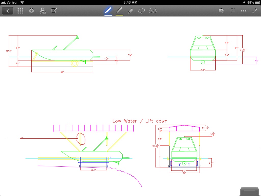Tap the 8:43 AM clock in status bar
The height and width of the screenshot is (196, 261).
coord(130,2)
